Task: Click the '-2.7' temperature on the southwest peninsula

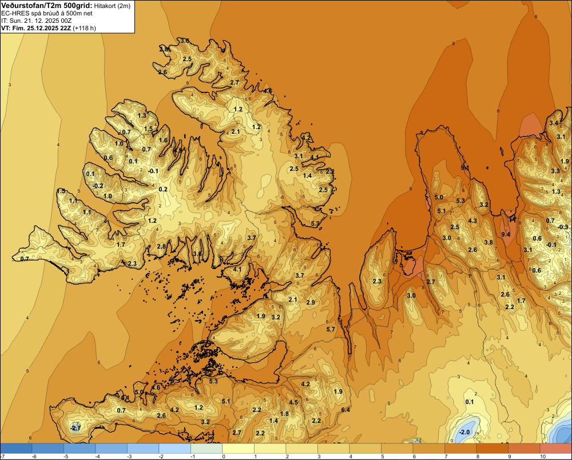Action: coord(75,428)
